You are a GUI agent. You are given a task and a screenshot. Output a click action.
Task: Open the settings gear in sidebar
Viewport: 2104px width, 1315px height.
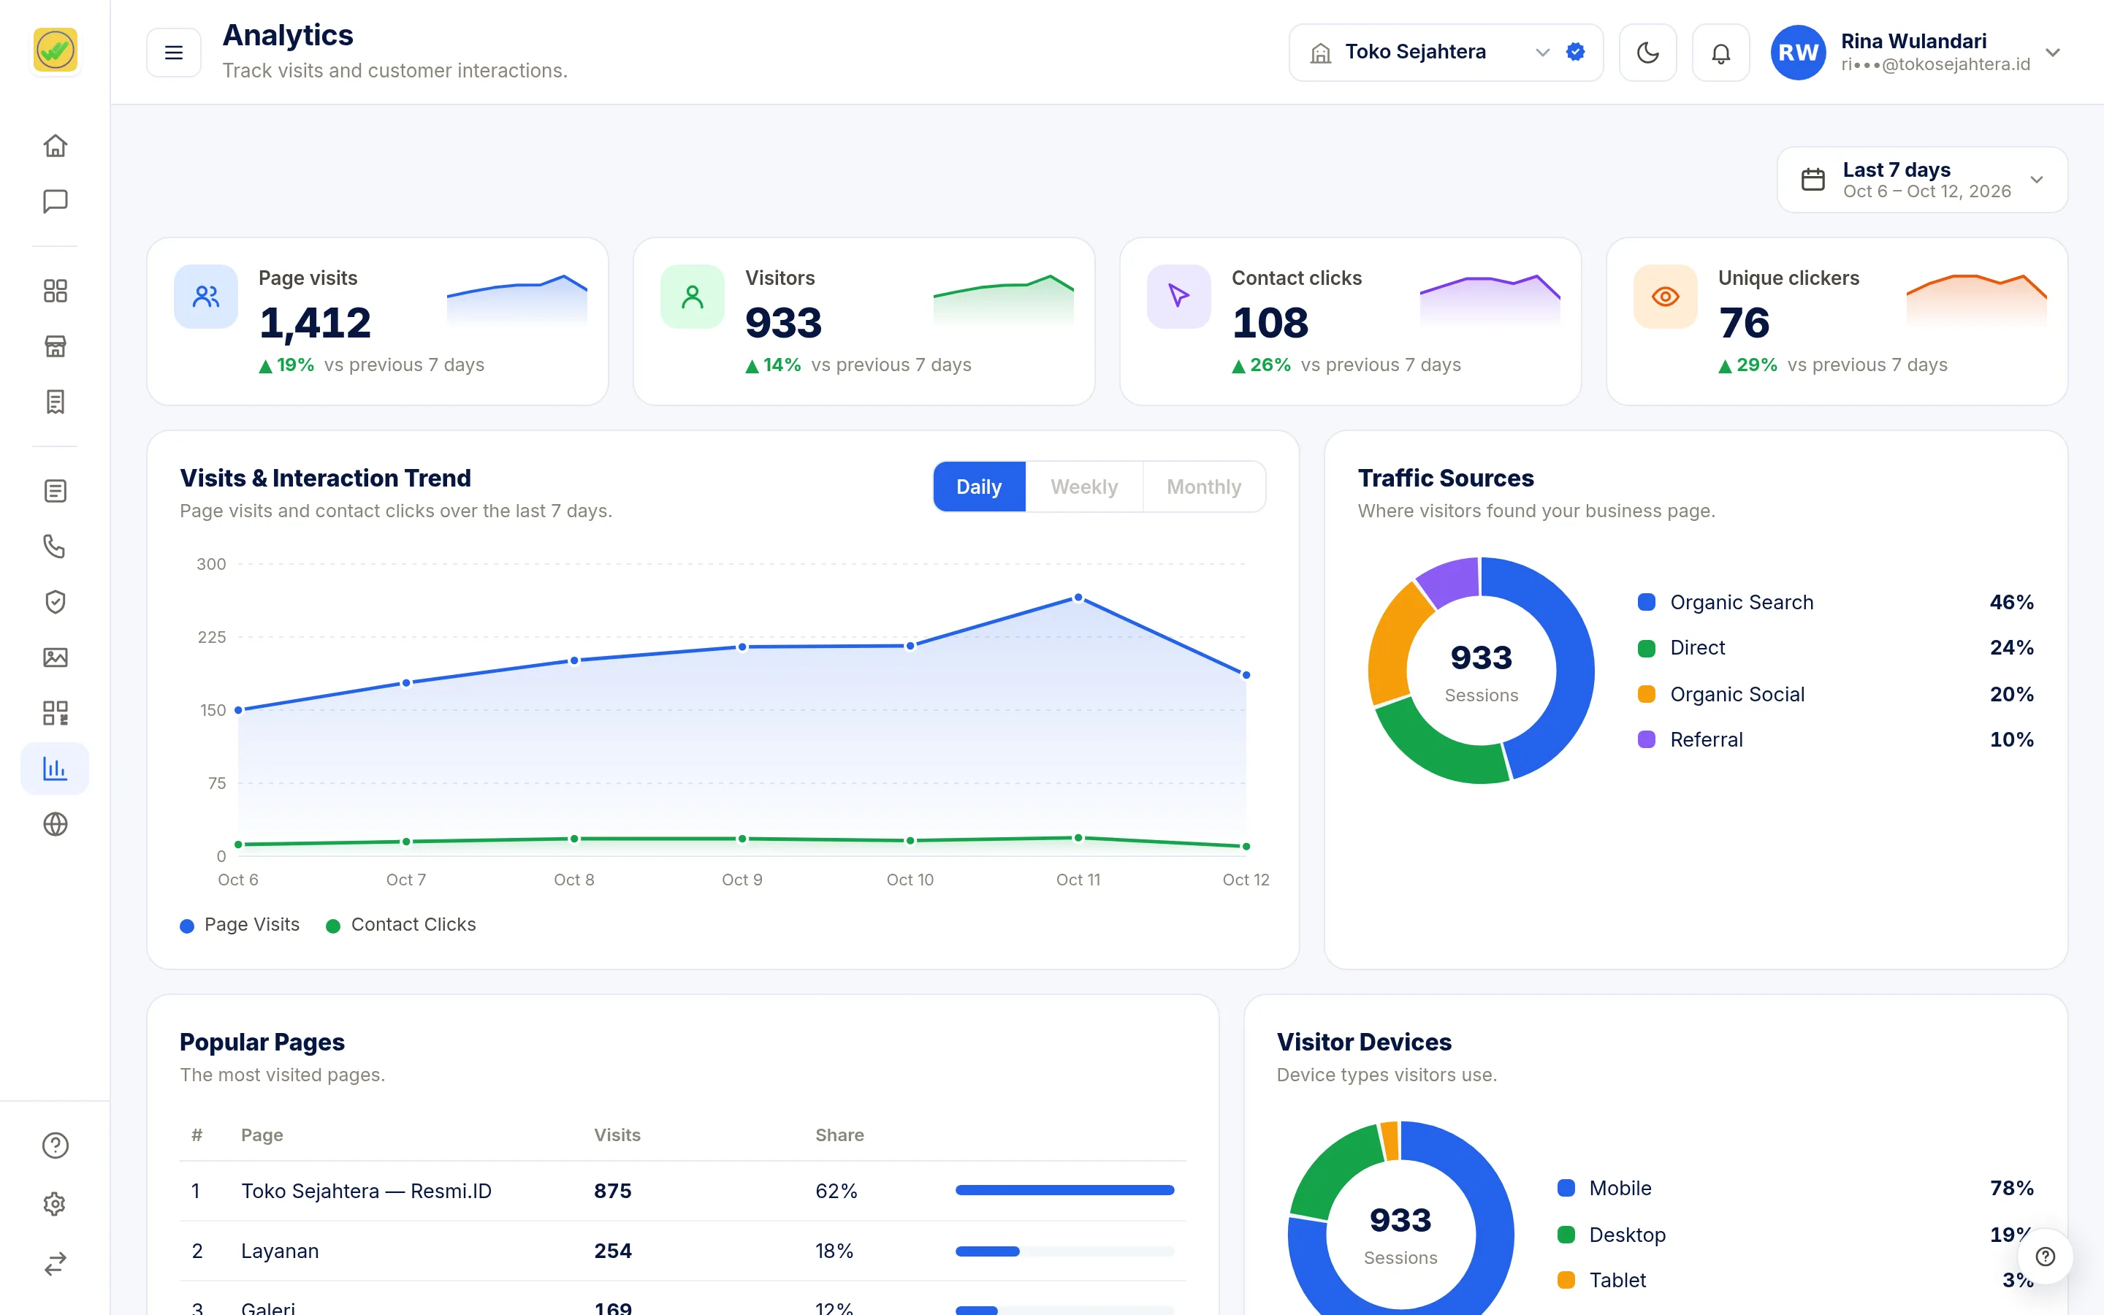click(x=55, y=1205)
